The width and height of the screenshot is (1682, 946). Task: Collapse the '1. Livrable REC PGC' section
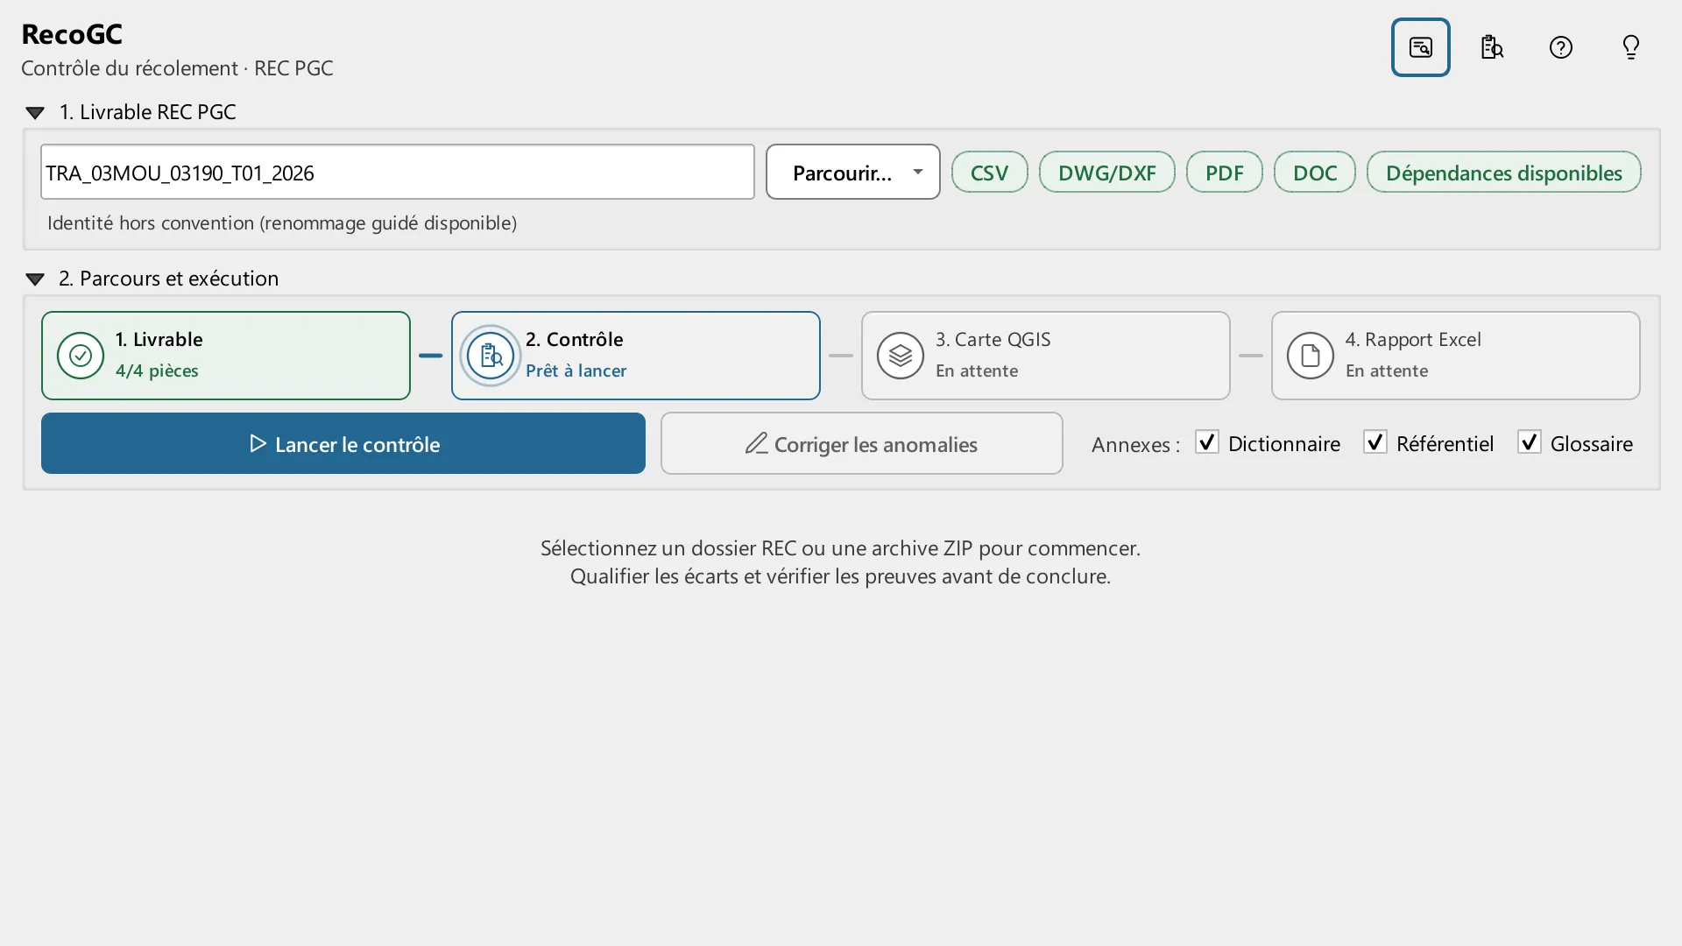[x=35, y=112]
